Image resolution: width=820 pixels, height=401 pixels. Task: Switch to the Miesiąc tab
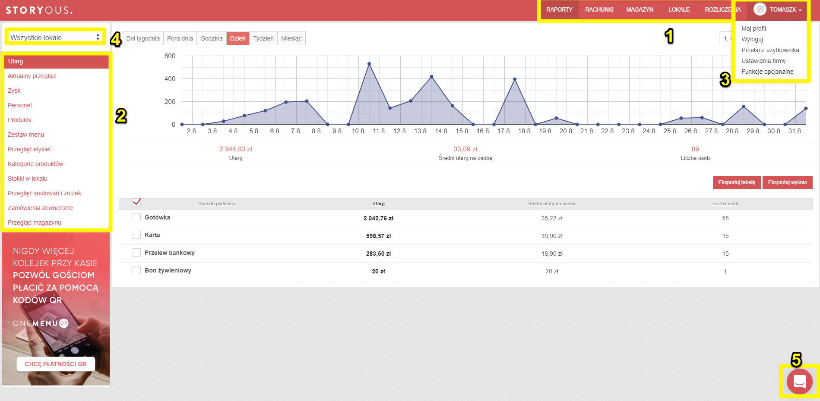[291, 38]
